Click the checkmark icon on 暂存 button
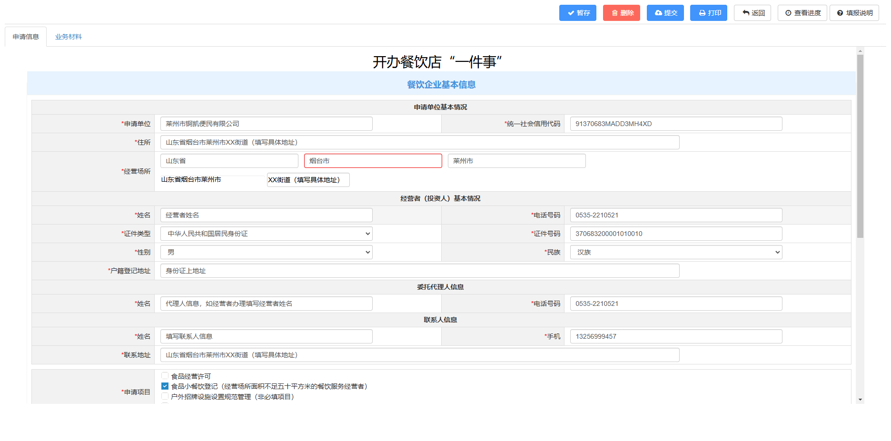The height and width of the screenshot is (441, 891). click(x=571, y=13)
